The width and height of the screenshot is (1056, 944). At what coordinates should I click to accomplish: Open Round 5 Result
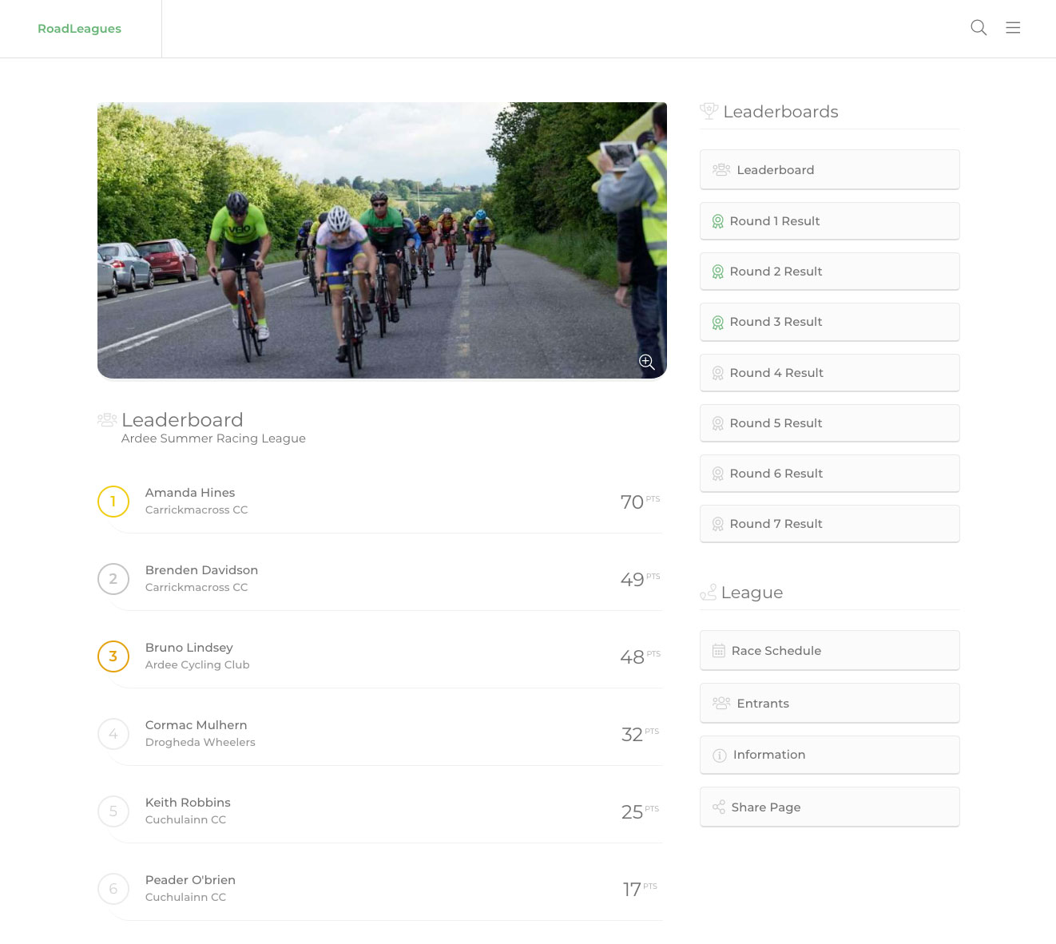pyautogui.click(x=829, y=423)
